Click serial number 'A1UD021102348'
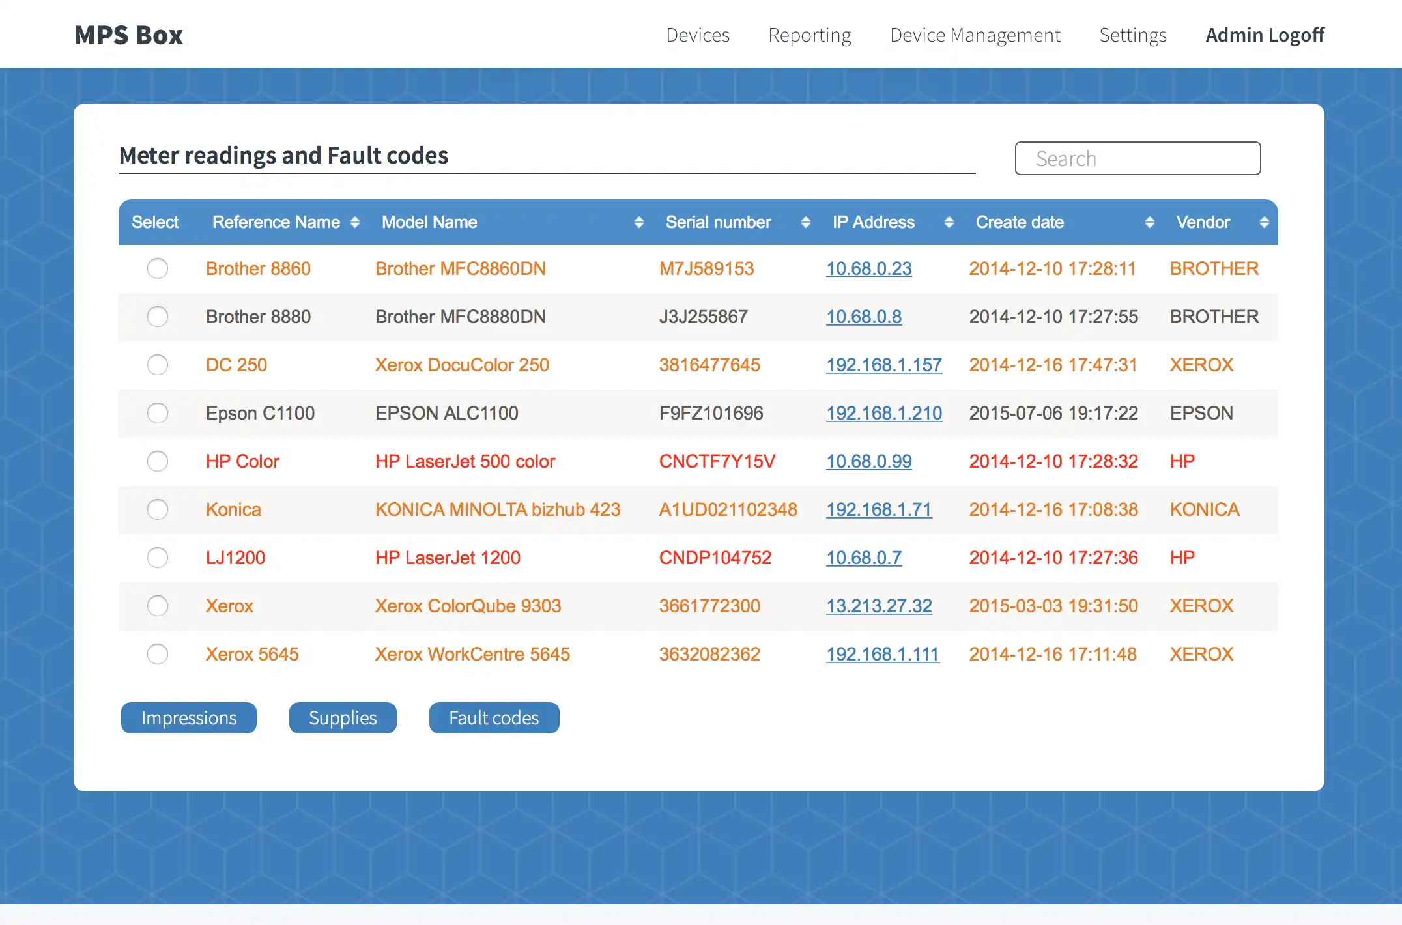1402x925 pixels. tap(728, 509)
